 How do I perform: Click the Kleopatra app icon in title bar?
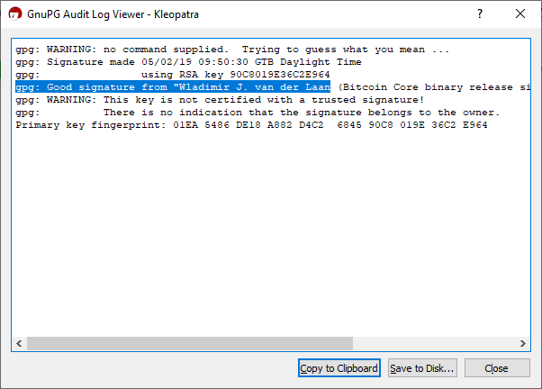15,14
